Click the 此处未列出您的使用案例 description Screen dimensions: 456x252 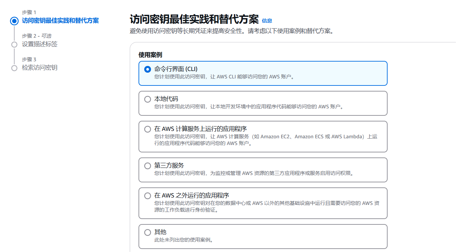coord(184,240)
